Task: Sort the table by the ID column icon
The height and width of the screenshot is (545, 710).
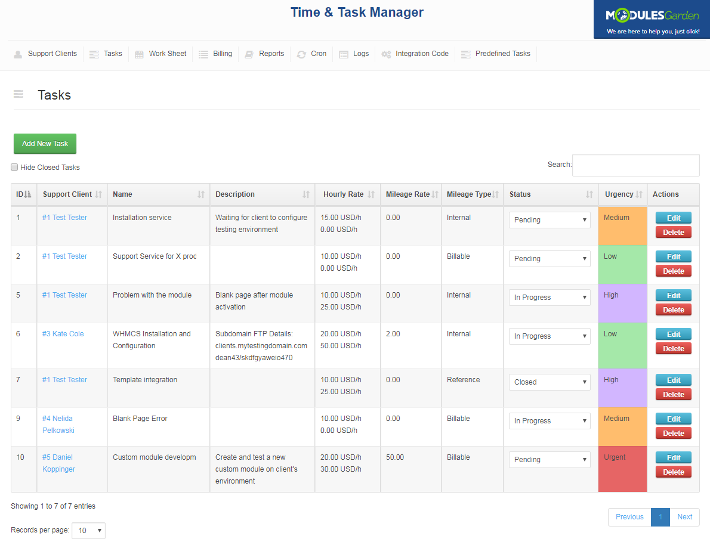Action: (29, 194)
